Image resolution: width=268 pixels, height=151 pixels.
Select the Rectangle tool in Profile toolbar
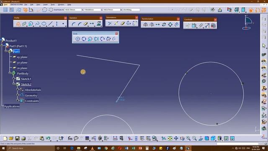(24, 24)
